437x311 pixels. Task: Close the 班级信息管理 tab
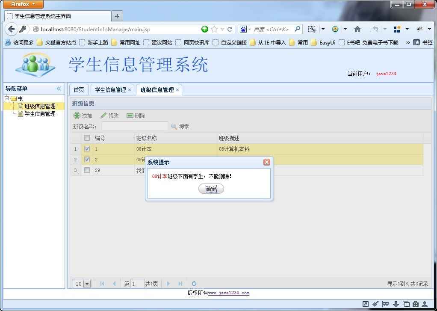(x=177, y=90)
